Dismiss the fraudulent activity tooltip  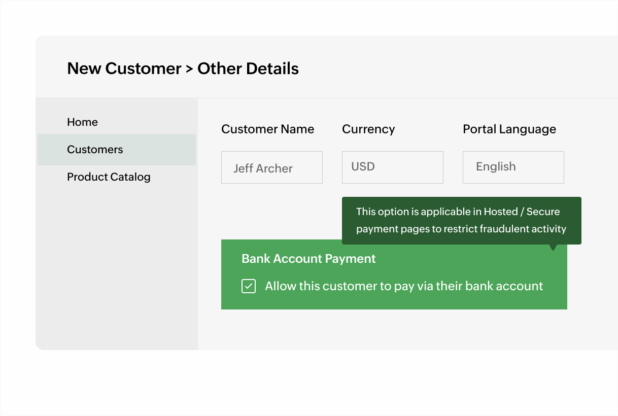coord(461,220)
